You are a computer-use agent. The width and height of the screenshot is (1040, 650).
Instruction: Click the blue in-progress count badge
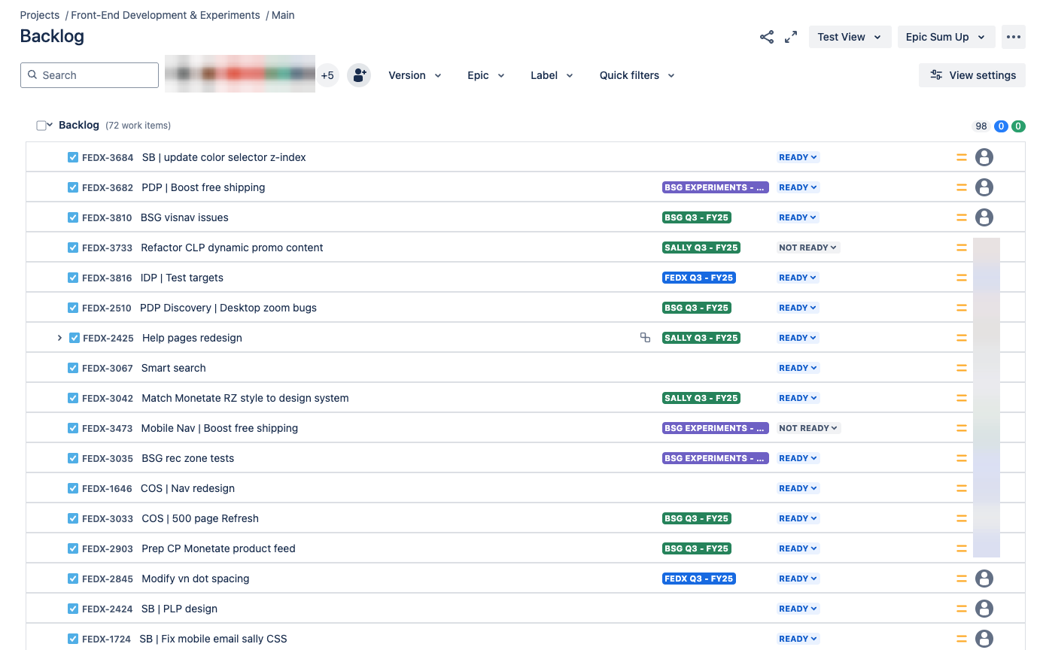1001,126
